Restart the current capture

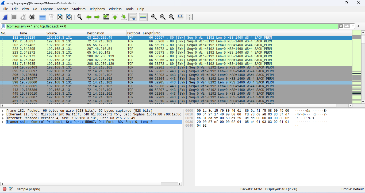coord(23,17)
